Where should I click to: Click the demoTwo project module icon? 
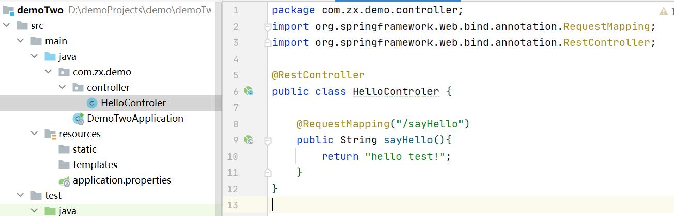(8, 10)
